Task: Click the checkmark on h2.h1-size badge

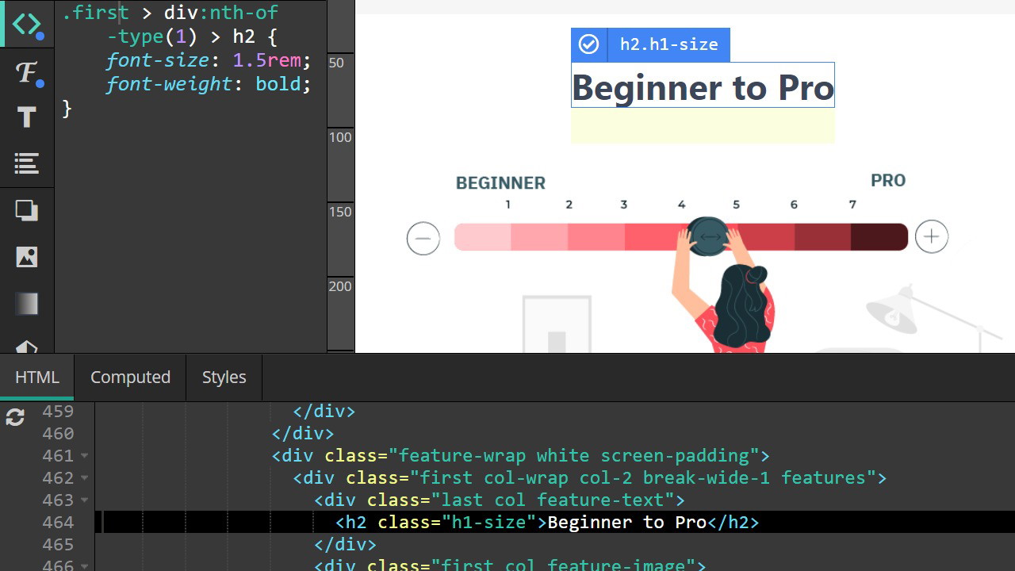Action: click(588, 44)
